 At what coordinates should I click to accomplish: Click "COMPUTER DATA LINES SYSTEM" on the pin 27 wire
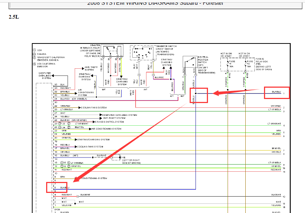pyautogui.click(x=120, y=115)
